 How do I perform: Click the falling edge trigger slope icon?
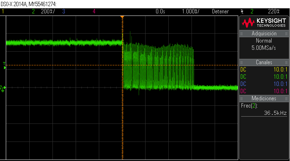[242, 12]
